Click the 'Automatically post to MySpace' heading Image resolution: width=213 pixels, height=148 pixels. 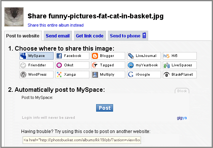[x=57, y=90]
